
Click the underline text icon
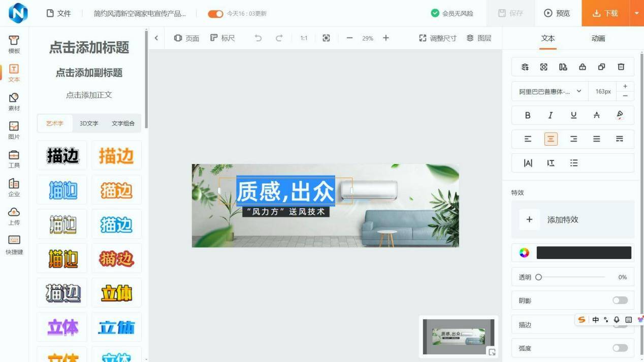tap(573, 115)
